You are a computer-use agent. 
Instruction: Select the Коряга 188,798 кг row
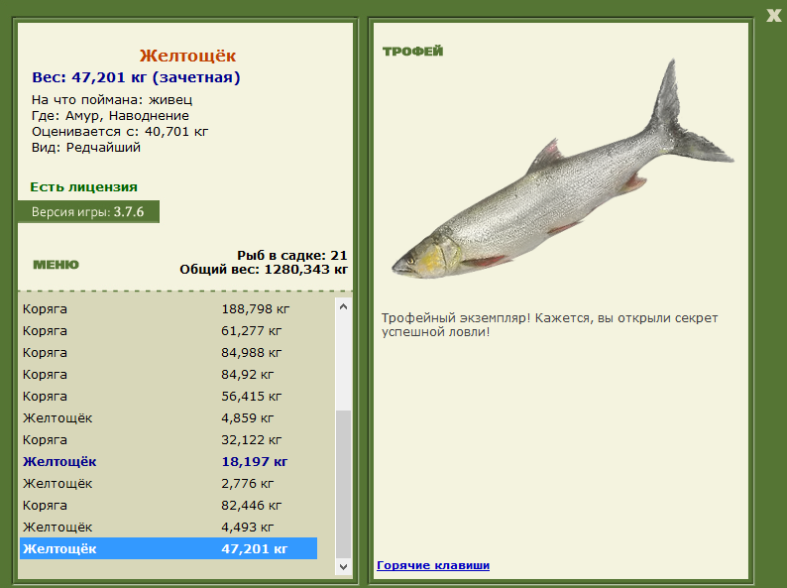click(x=169, y=308)
